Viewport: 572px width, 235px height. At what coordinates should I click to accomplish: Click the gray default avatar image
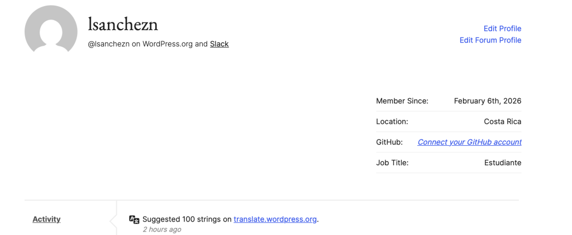tap(51, 30)
